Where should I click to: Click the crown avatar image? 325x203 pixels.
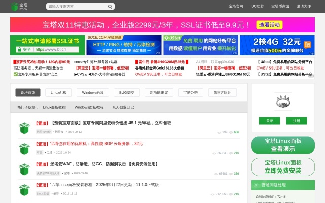coord(283,101)
